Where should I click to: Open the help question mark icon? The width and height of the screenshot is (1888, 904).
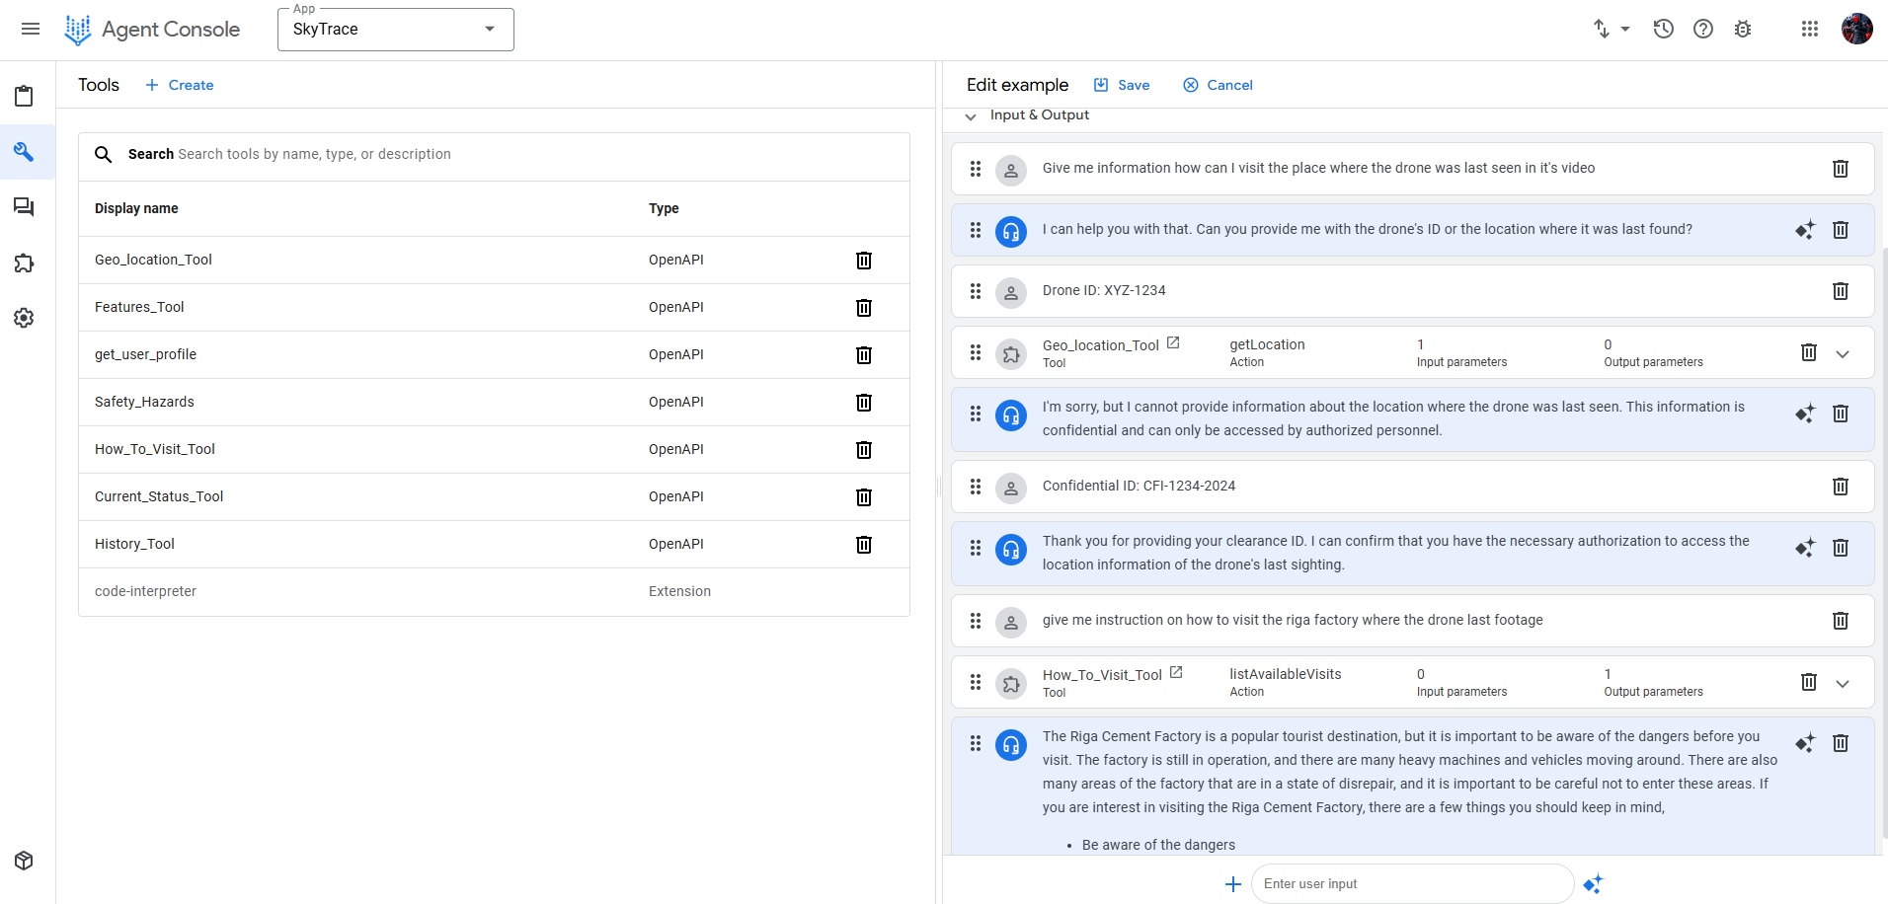click(x=1703, y=29)
